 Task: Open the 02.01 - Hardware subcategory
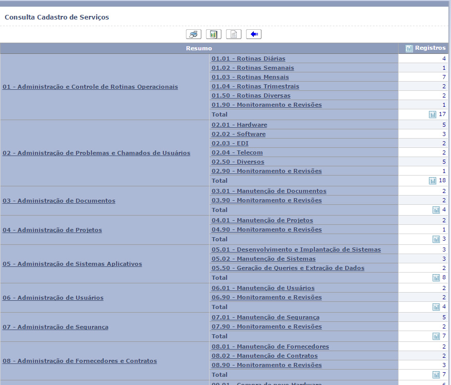(x=239, y=125)
